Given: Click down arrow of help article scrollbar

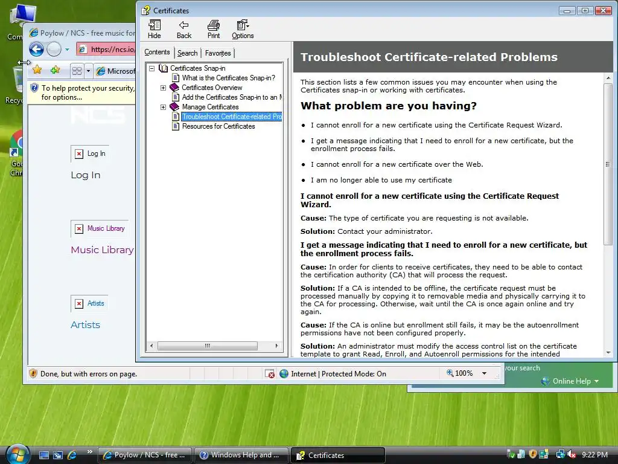Looking at the screenshot, I should [x=608, y=353].
